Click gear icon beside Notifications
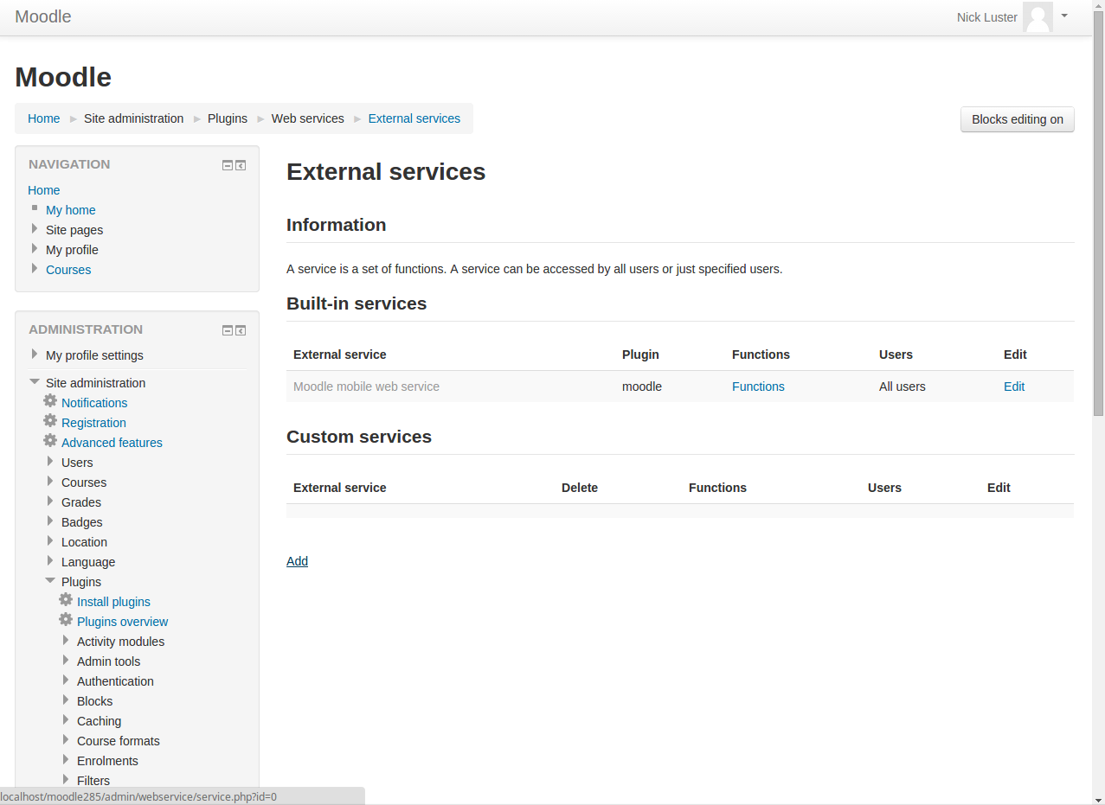The width and height of the screenshot is (1105, 805). point(50,401)
